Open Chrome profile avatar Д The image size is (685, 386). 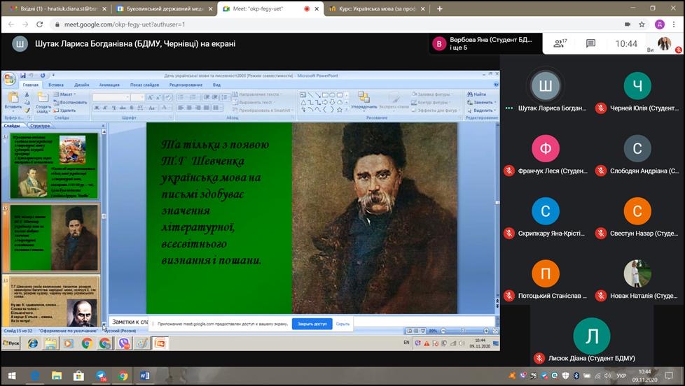coord(660,24)
